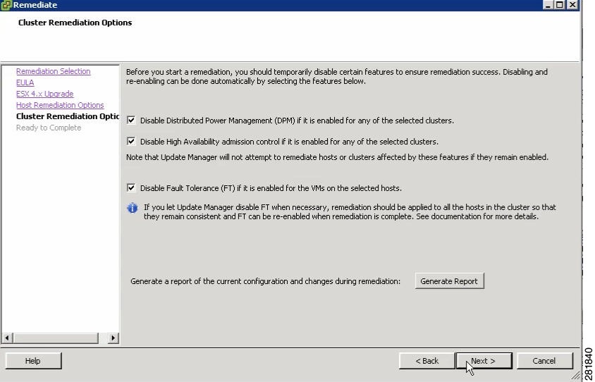This screenshot has width=595, height=382.
Task: Click the blue information icon about FT
Action: click(x=132, y=208)
